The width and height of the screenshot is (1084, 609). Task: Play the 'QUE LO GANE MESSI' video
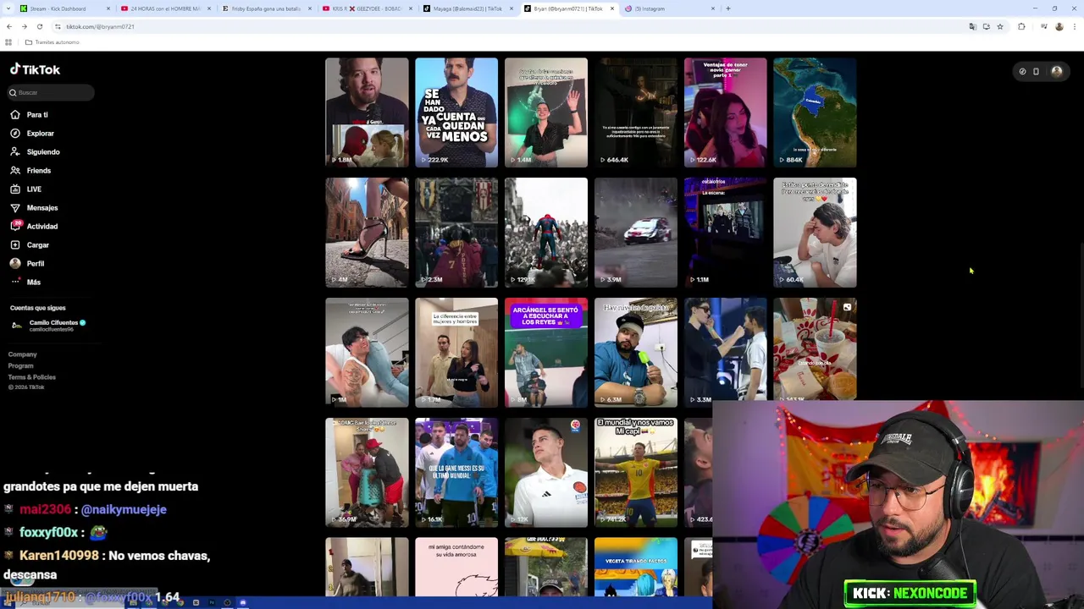point(456,473)
